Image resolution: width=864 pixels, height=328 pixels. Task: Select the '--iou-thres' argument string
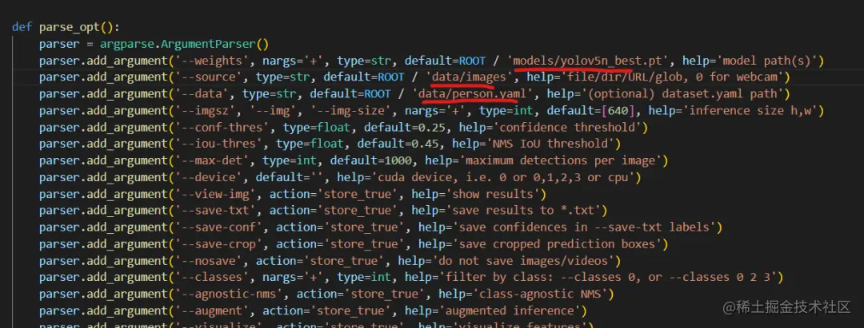click(219, 144)
